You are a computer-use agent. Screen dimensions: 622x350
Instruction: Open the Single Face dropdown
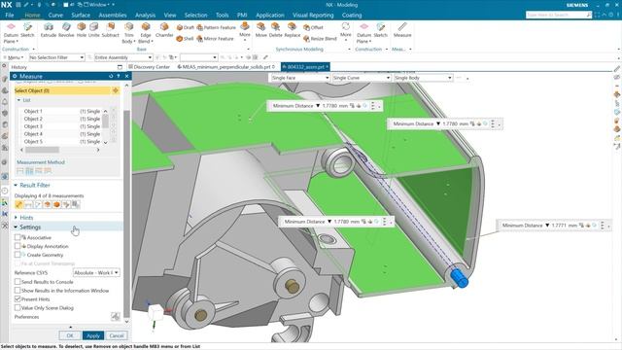300,78
